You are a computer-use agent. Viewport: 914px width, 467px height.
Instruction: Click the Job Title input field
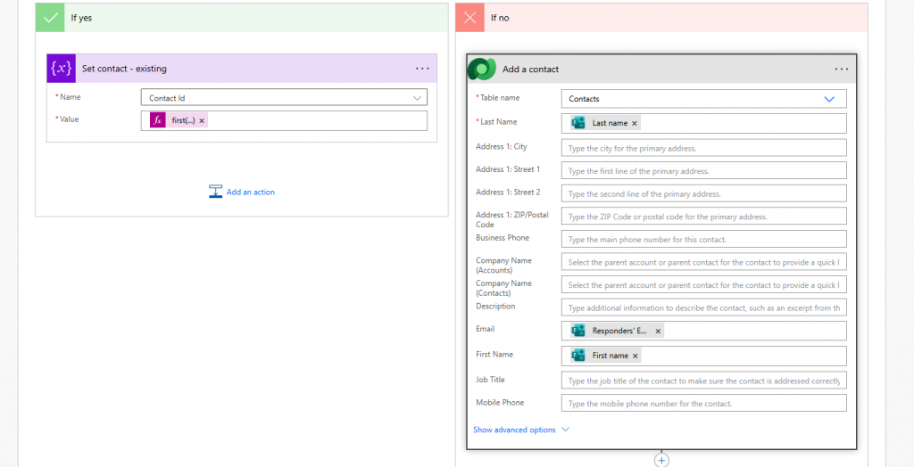click(703, 381)
